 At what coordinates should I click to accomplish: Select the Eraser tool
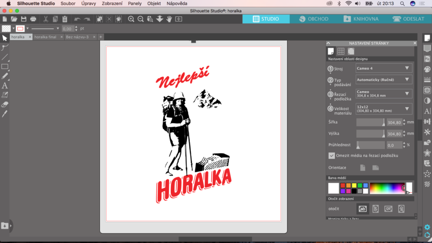pos(5,105)
